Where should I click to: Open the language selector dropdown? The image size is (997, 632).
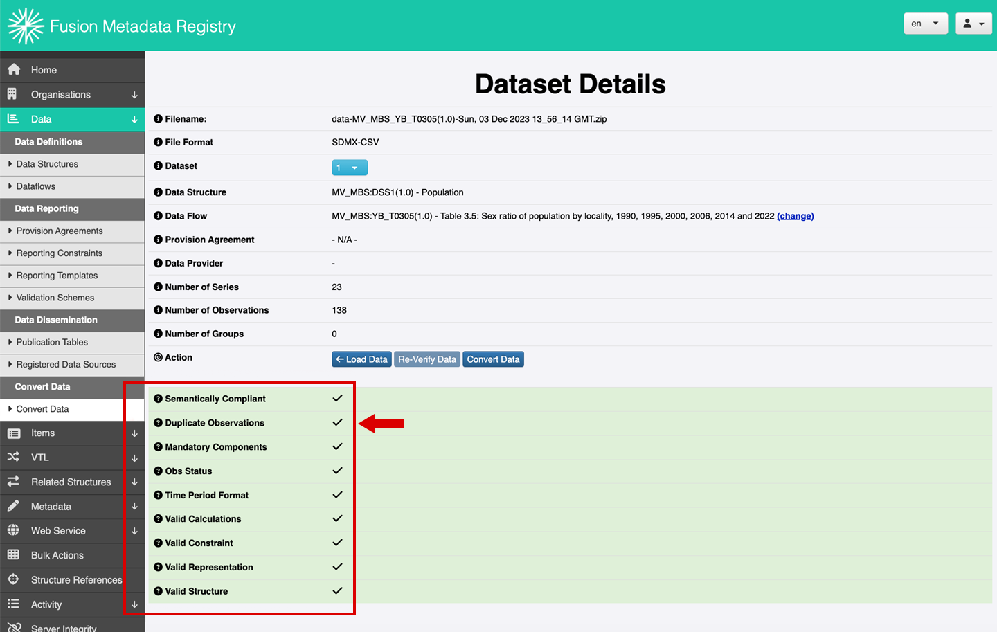tap(925, 24)
